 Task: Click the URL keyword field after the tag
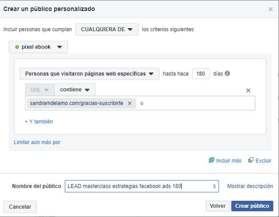[193, 103]
